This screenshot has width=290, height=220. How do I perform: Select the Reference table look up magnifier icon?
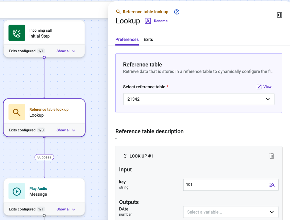tap(17, 112)
